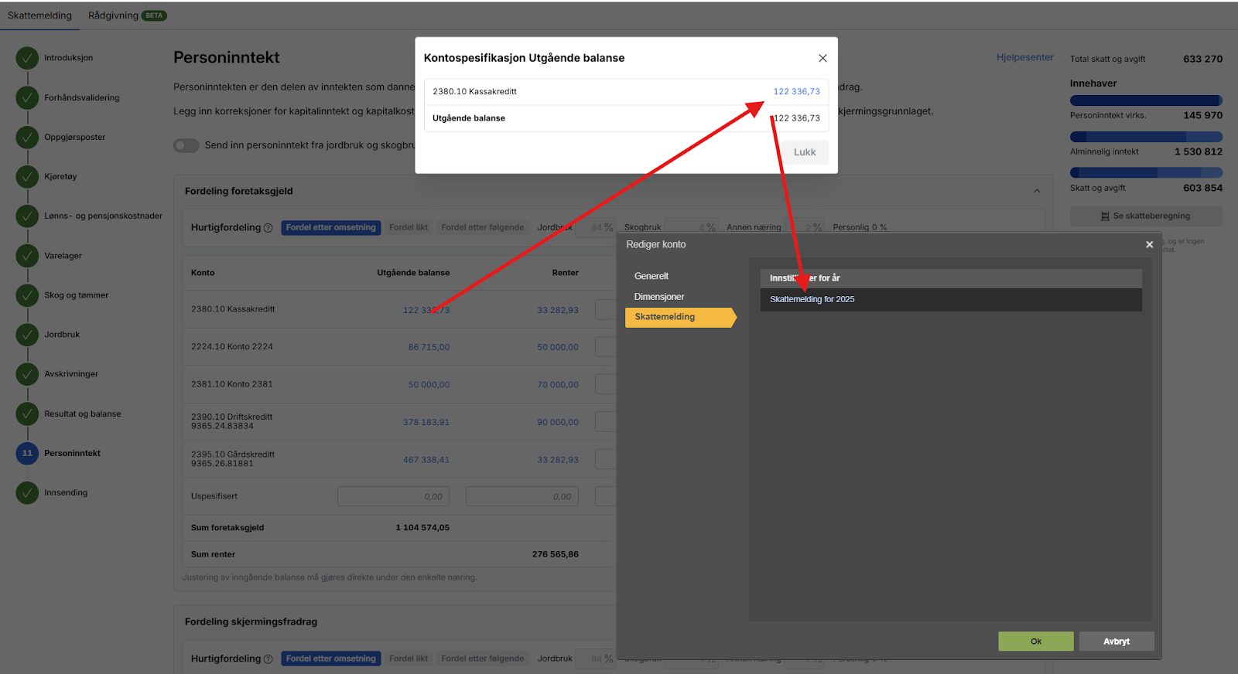
Task: Click the Jordbruk percentage field showing 94
Action: (x=596, y=228)
